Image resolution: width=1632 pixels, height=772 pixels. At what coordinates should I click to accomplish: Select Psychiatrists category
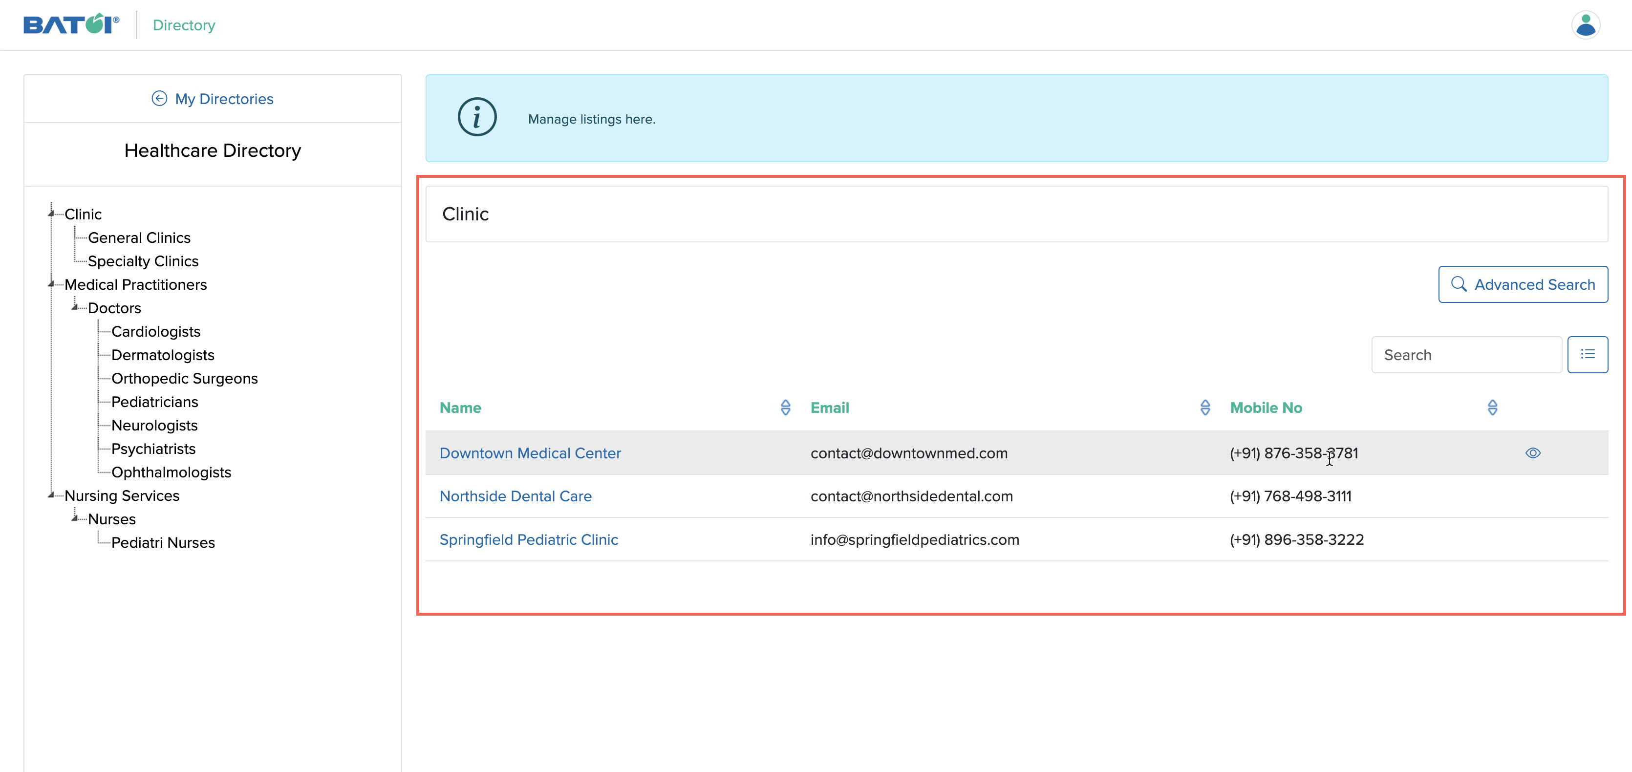coord(153,449)
